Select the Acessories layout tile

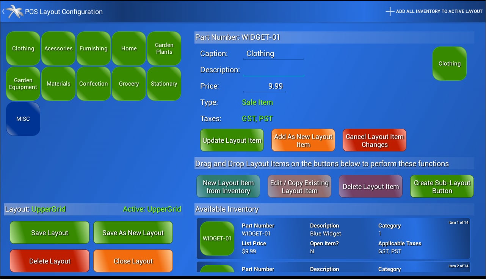[x=58, y=48]
